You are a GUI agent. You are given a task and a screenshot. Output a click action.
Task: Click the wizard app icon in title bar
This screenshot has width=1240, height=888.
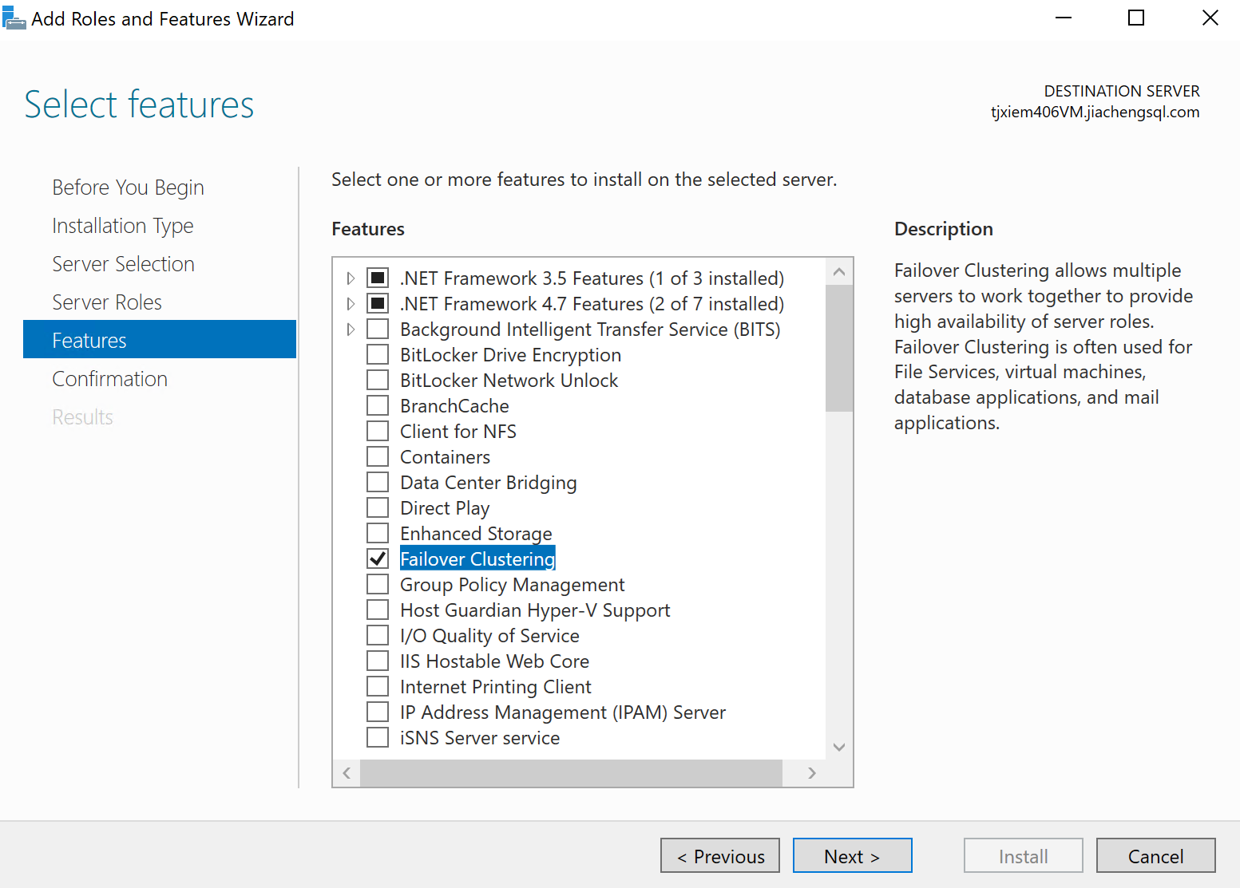pos(14,18)
